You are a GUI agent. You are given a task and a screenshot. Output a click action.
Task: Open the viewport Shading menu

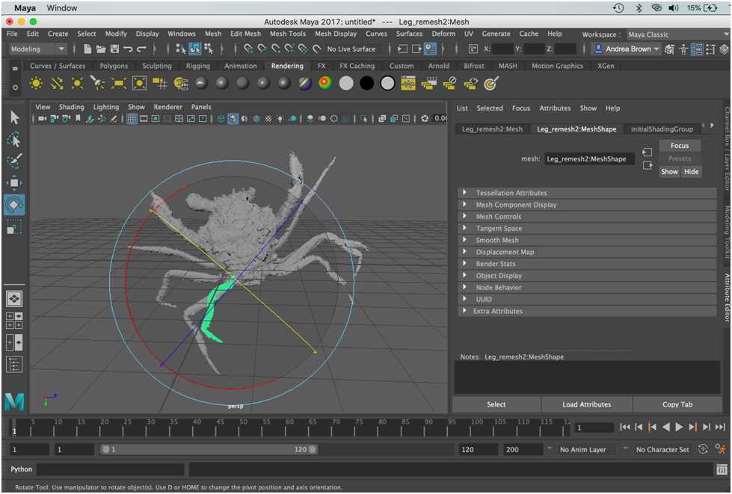[x=72, y=108]
